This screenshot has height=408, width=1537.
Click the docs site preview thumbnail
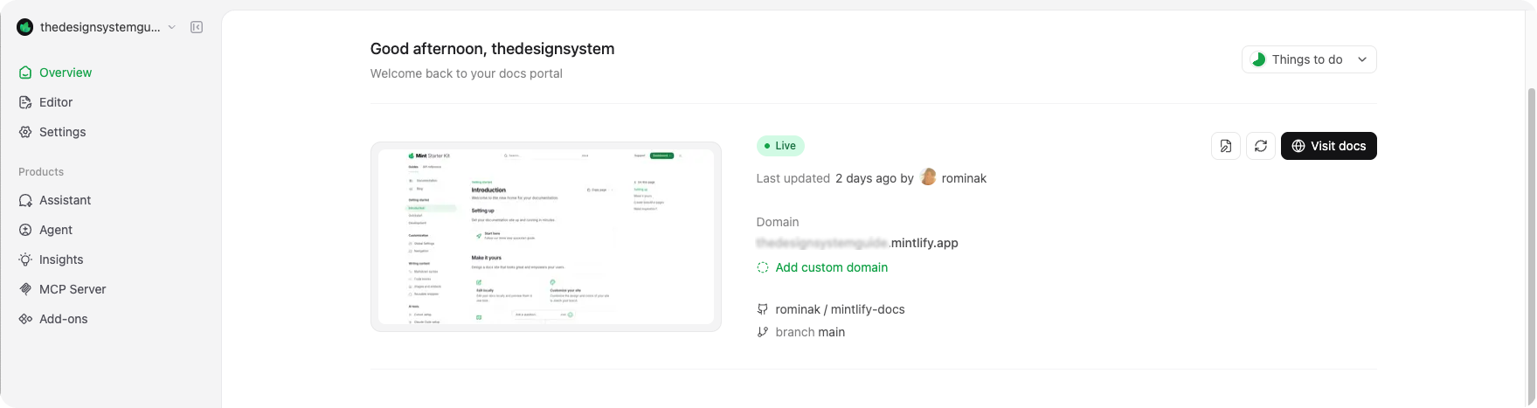pyautogui.click(x=546, y=237)
